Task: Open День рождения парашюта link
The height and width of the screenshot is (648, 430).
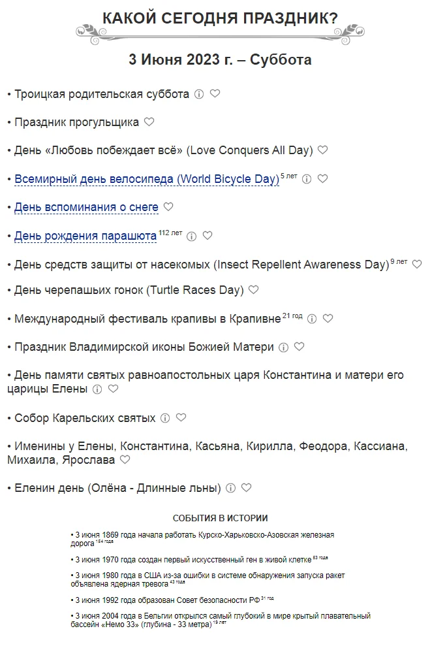Action: [85, 236]
